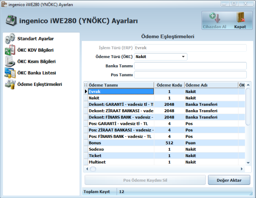Image resolution: width=256 pixels, height=198 pixels.
Task: Minimize the ingenico settings window
Action: (224, 4)
